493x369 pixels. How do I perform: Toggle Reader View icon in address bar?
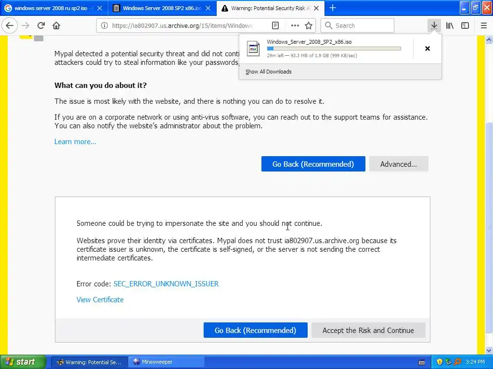(x=275, y=25)
